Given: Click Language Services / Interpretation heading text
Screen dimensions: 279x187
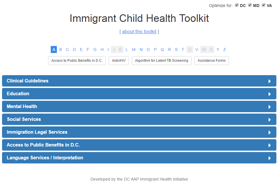Looking at the screenshot, I should (45, 158).
